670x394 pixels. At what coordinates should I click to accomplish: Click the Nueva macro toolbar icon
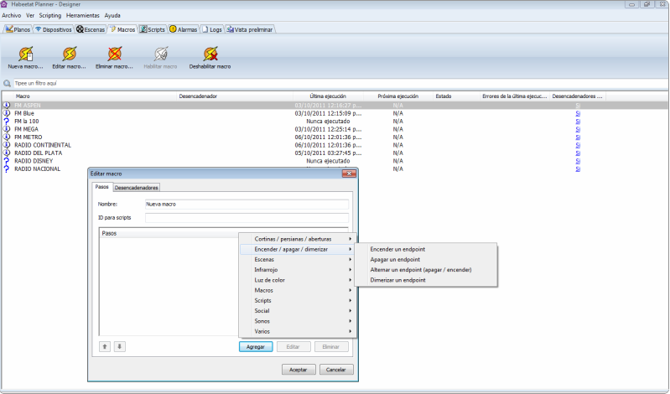(x=26, y=54)
